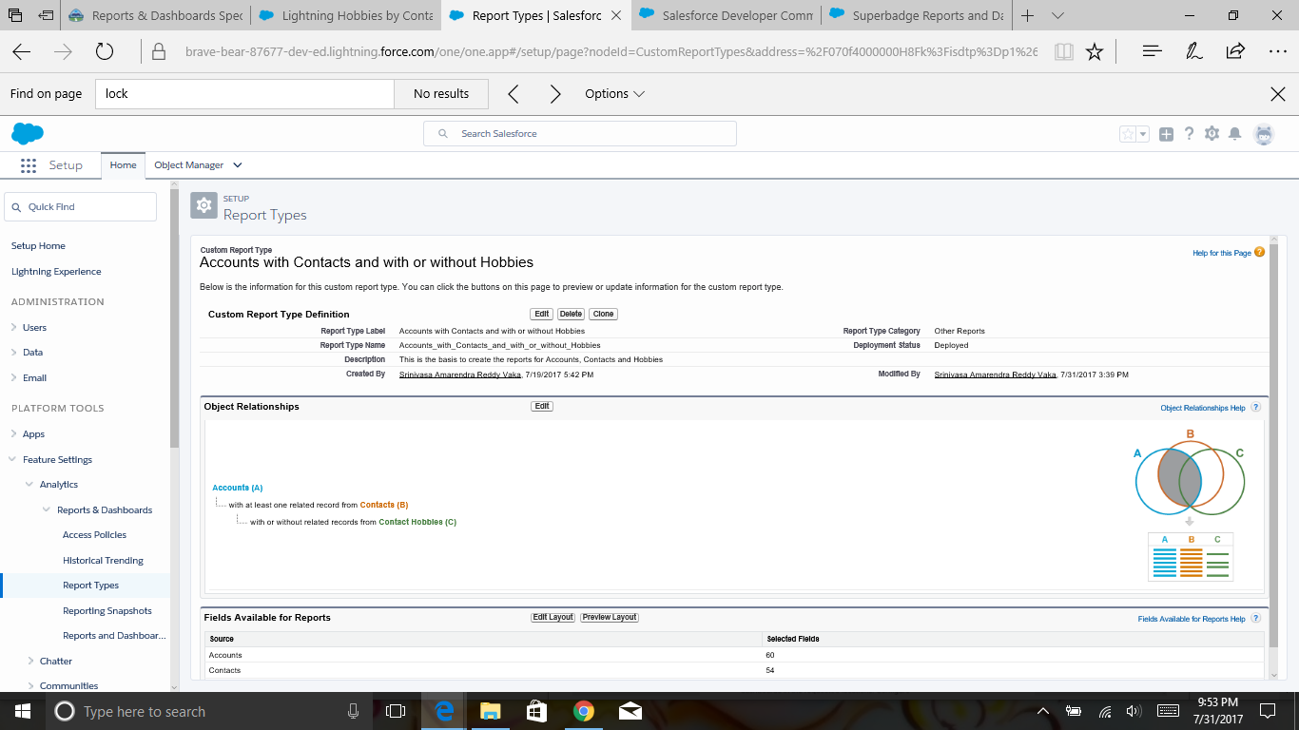This screenshot has height=730, width=1299.
Task: Go back with the browser back arrow
Action: pyautogui.click(x=21, y=52)
